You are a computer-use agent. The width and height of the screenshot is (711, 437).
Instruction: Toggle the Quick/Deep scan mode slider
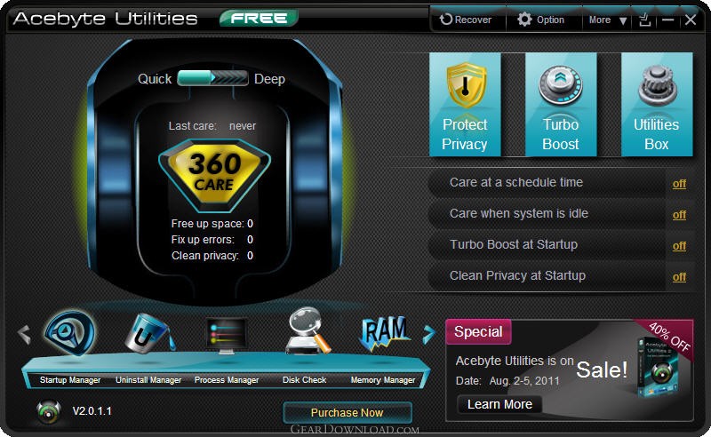pos(212,78)
